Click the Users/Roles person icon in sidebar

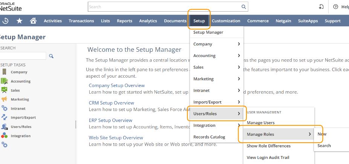pos(4,126)
